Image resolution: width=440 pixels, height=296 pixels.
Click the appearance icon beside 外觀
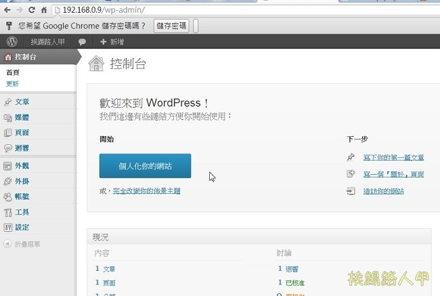(x=7, y=166)
